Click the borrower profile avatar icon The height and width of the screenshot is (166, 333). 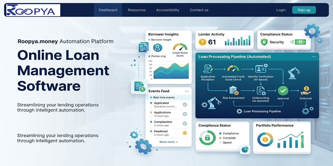point(158,47)
